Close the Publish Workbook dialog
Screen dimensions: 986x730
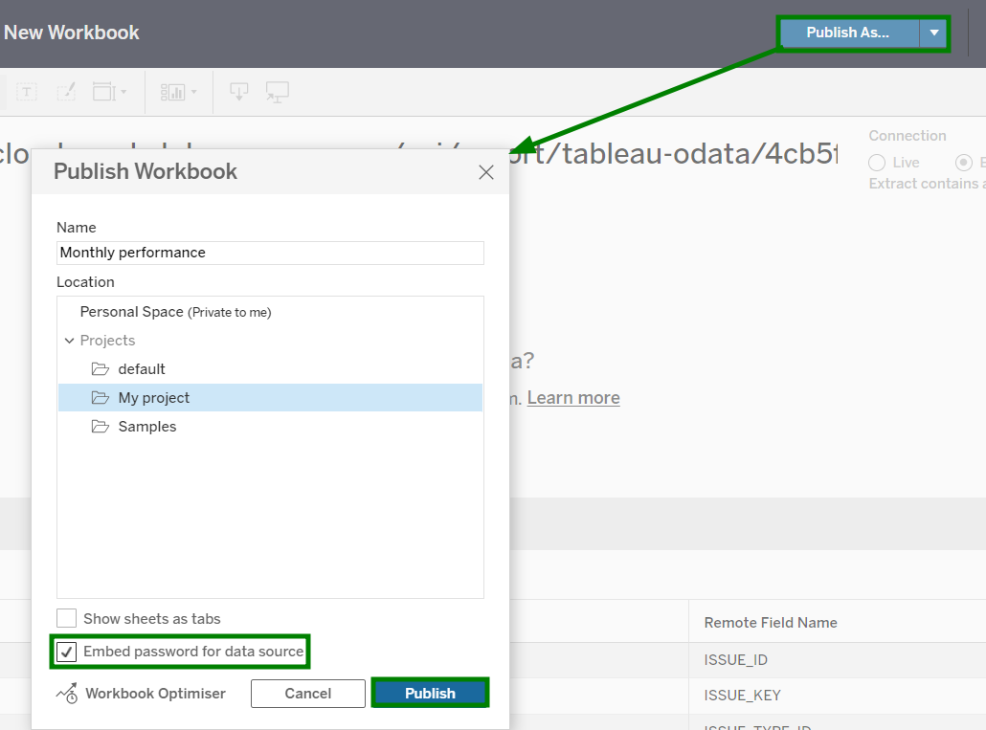point(486,172)
